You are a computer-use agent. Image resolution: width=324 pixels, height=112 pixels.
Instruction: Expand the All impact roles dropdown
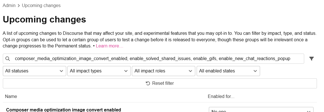coord(164,71)
